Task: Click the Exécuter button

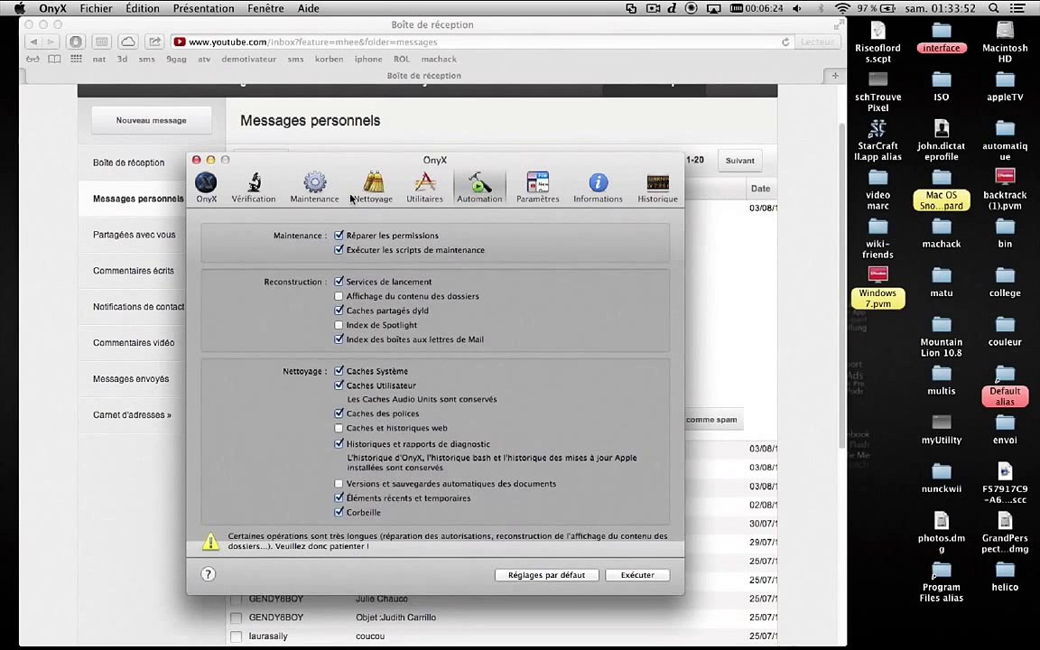Action: coord(637,575)
